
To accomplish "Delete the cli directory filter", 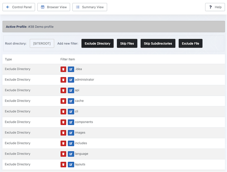I will tap(63, 112).
